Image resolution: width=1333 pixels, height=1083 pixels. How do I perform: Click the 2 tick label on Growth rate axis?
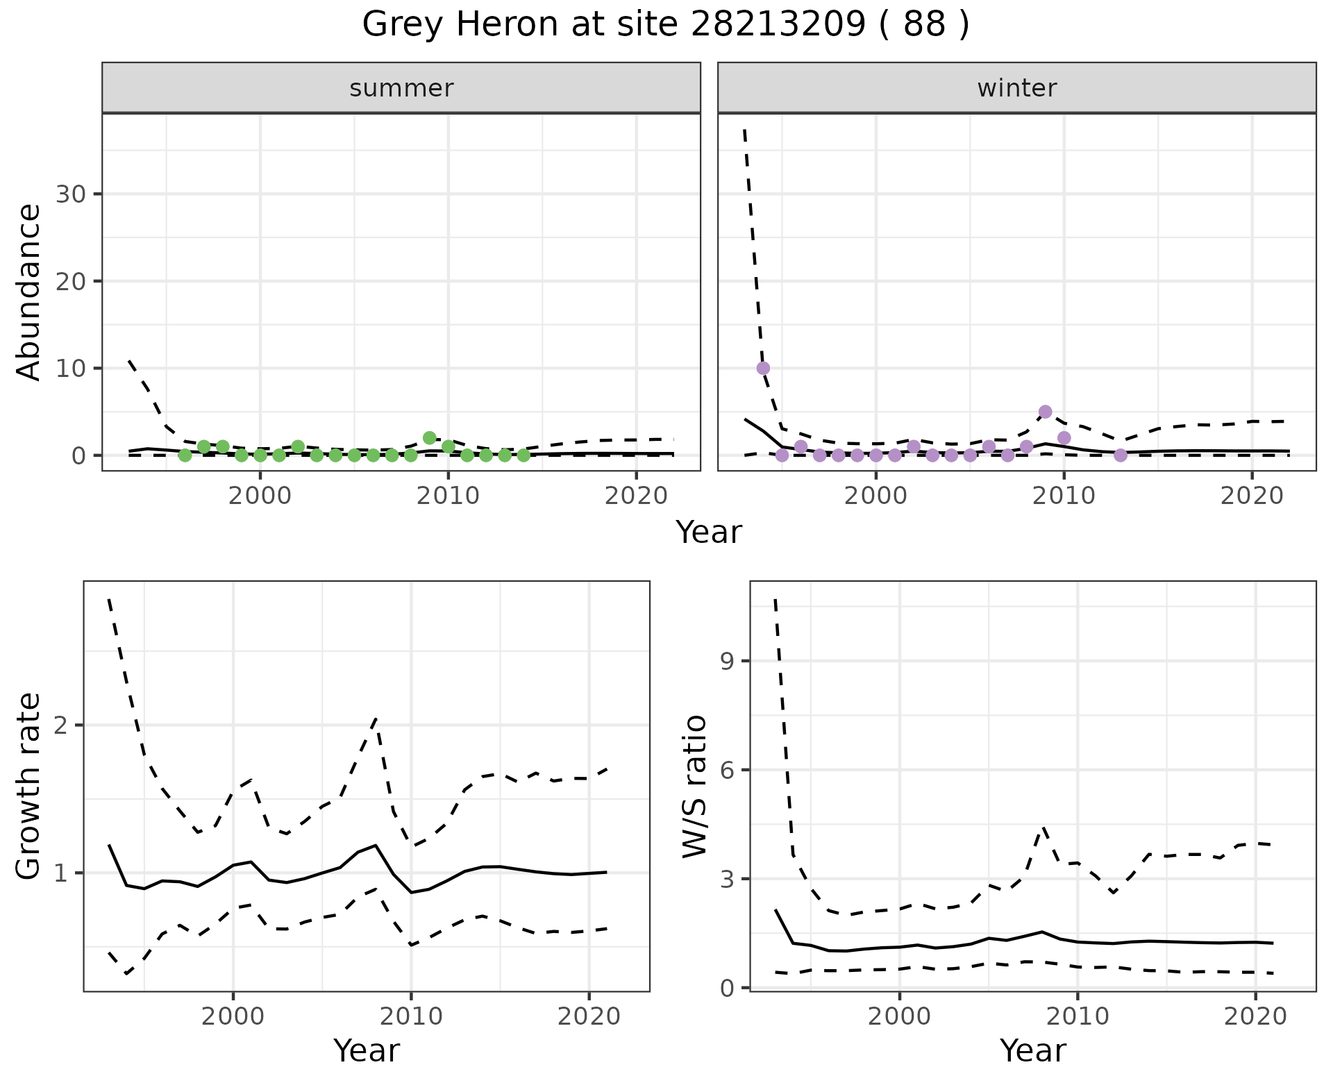point(60,725)
